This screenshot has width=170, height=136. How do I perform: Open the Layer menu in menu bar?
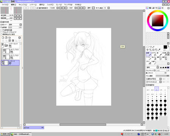pos(33,5)
